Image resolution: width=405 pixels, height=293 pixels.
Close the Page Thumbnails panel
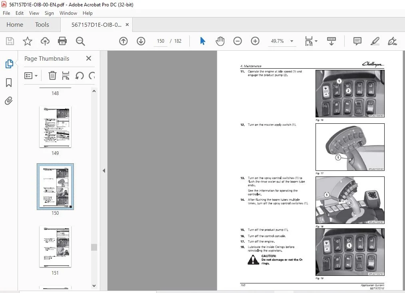coord(89,58)
